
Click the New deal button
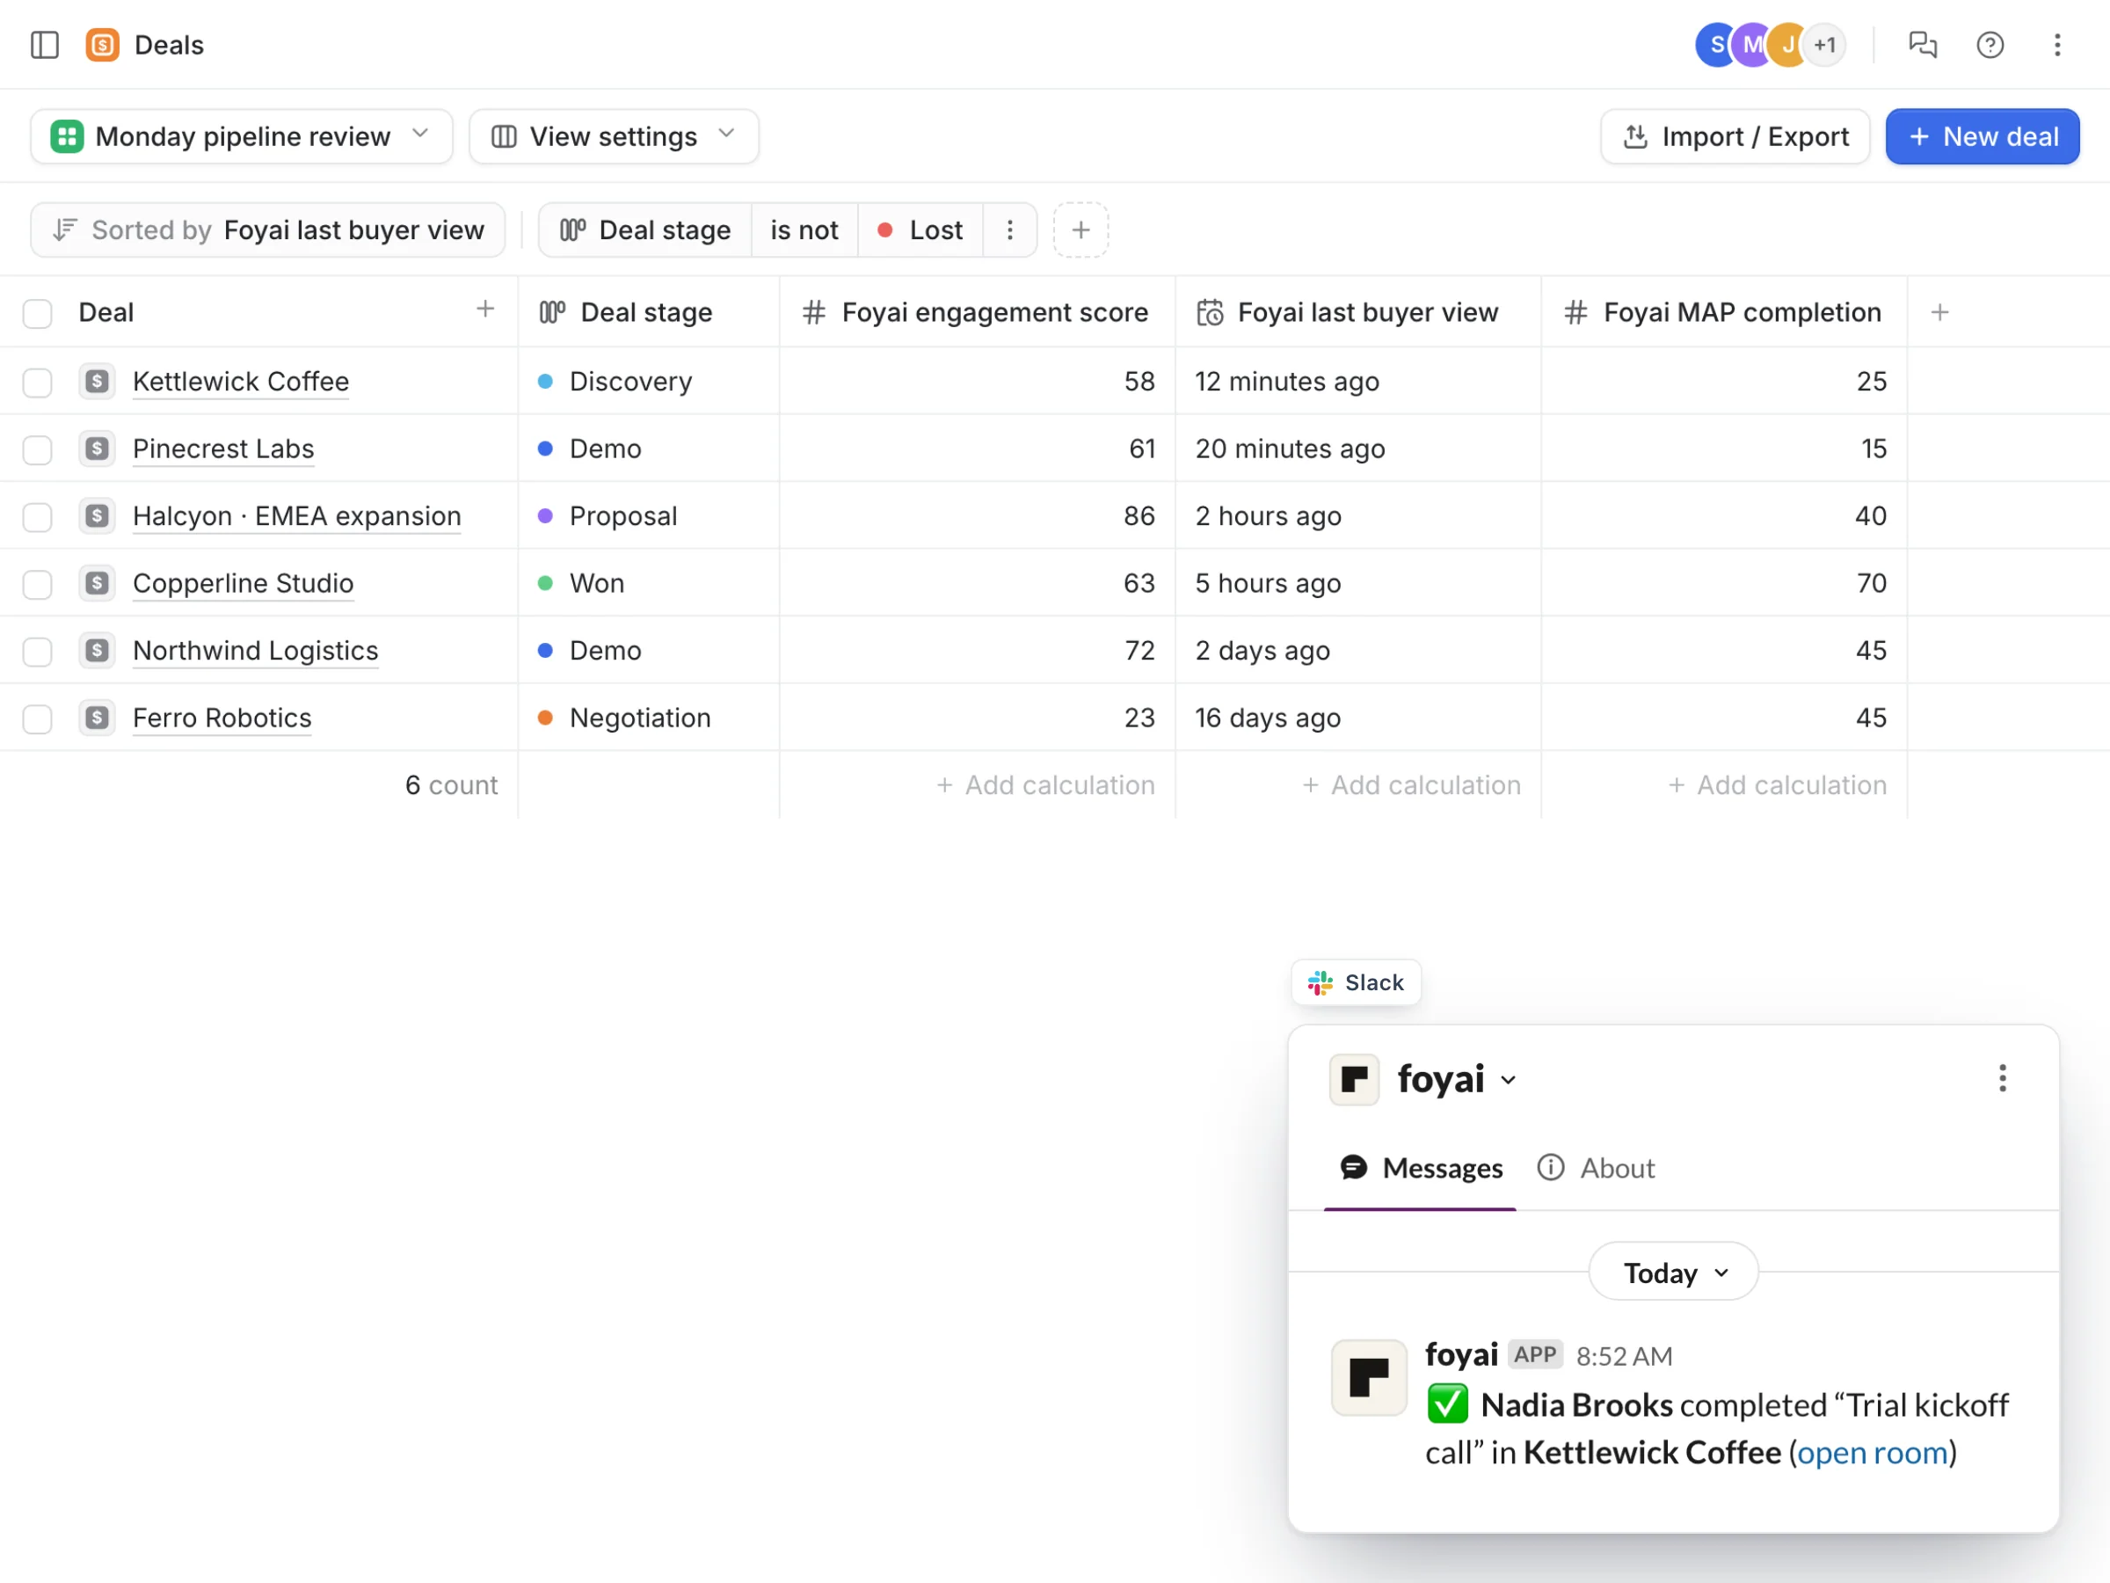1983,136
